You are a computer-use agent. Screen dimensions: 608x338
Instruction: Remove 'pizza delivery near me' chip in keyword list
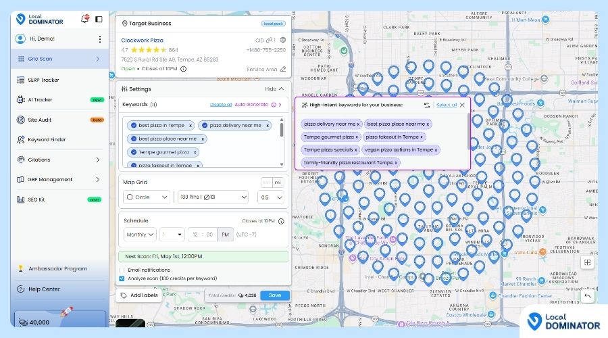(267, 126)
